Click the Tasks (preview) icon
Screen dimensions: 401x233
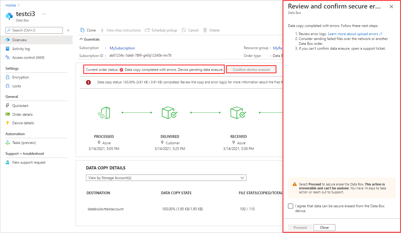click(x=8, y=143)
